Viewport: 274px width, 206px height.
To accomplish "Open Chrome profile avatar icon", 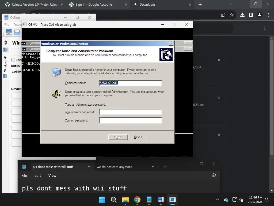I will 260,15.
